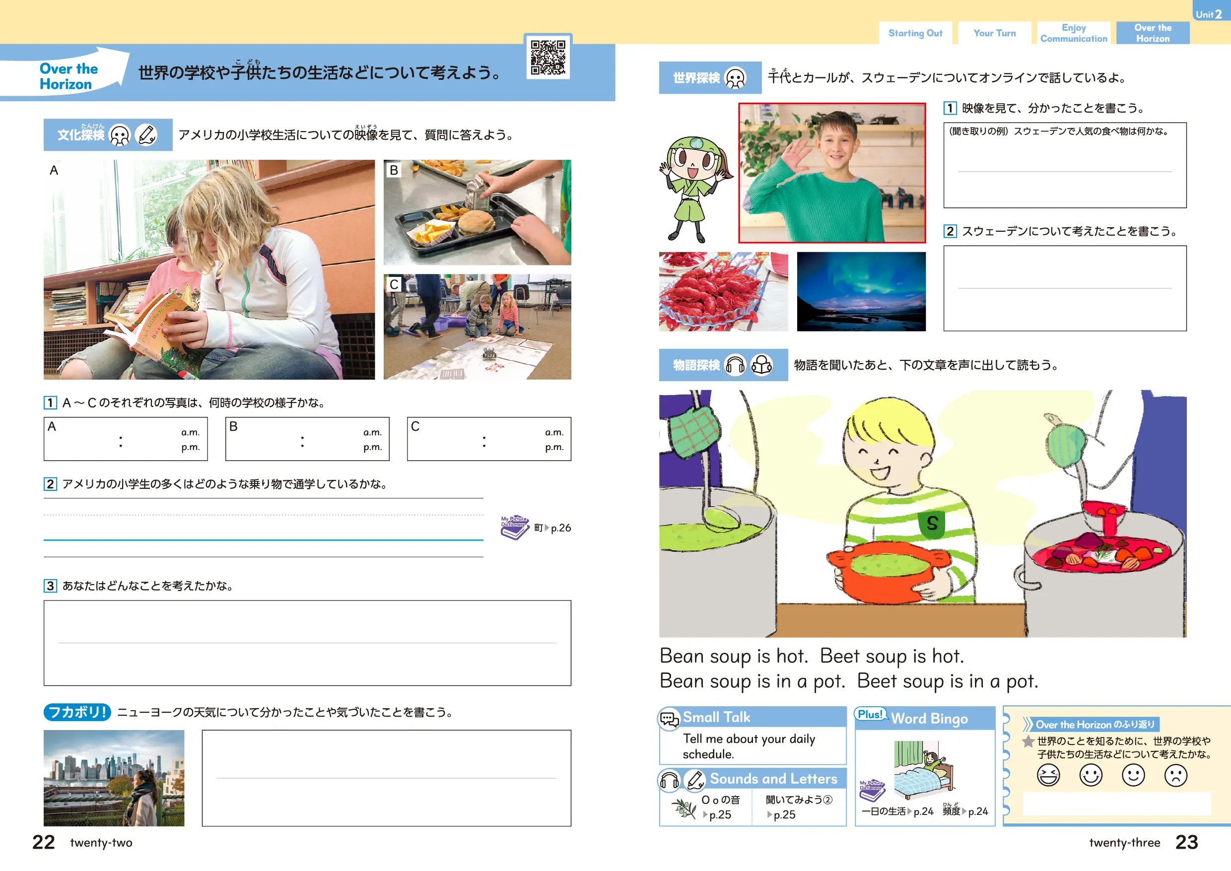Viewport: 1231px width, 871px height.
Task: Click the pencil icon next to 文化探検
Action: tap(146, 134)
